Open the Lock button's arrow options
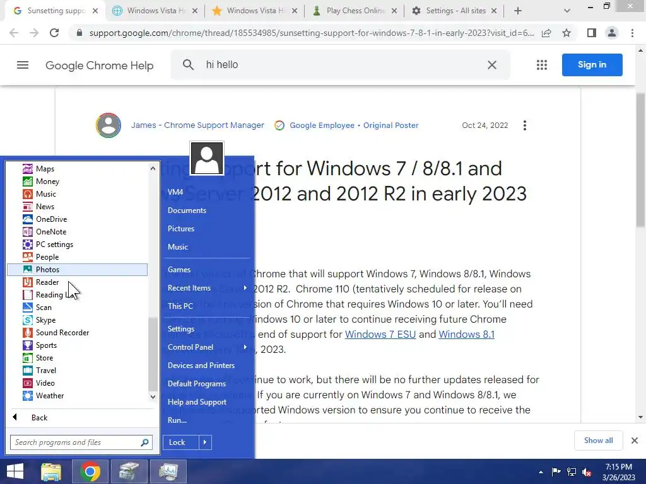The height and width of the screenshot is (484, 646). pyautogui.click(x=205, y=442)
